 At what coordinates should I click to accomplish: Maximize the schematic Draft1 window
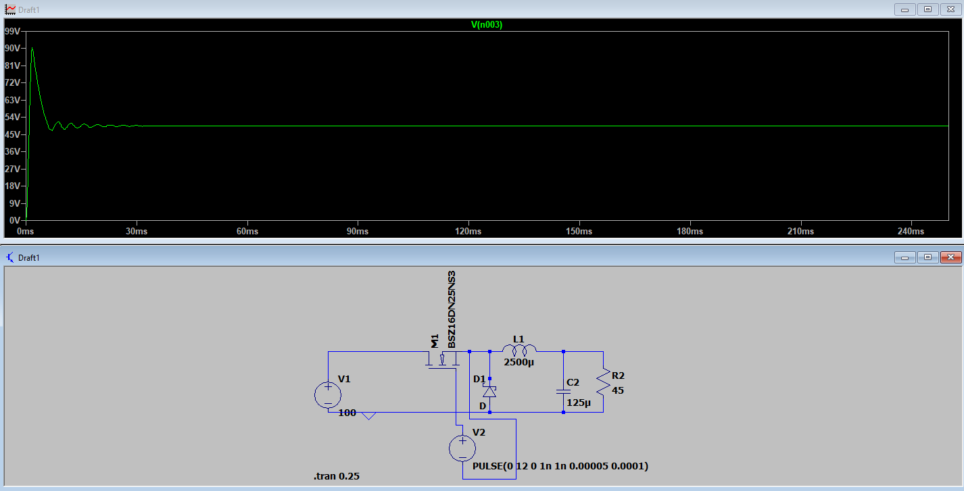(927, 257)
